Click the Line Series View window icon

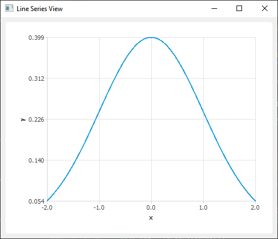pyautogui.click(x=9, y=8)
